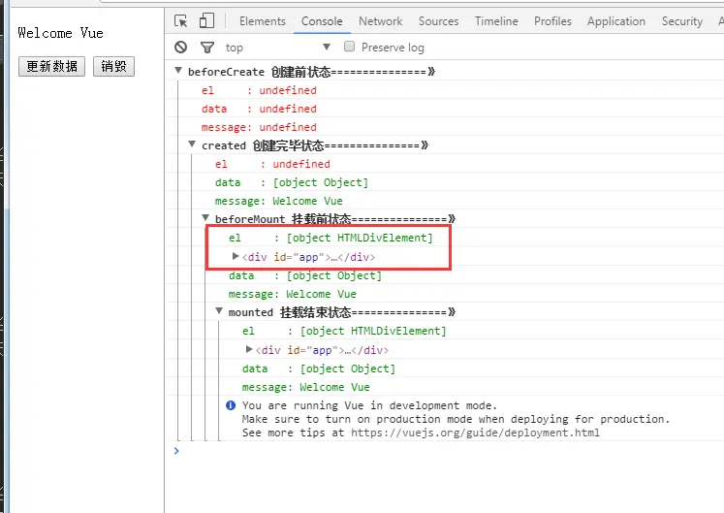Select the Security tab
This screenshot has width=724, height=513.
(682, 21)
